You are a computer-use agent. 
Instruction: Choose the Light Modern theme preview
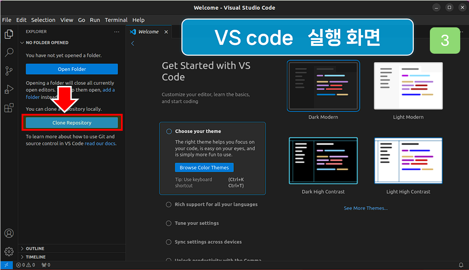tap(408, 86)
